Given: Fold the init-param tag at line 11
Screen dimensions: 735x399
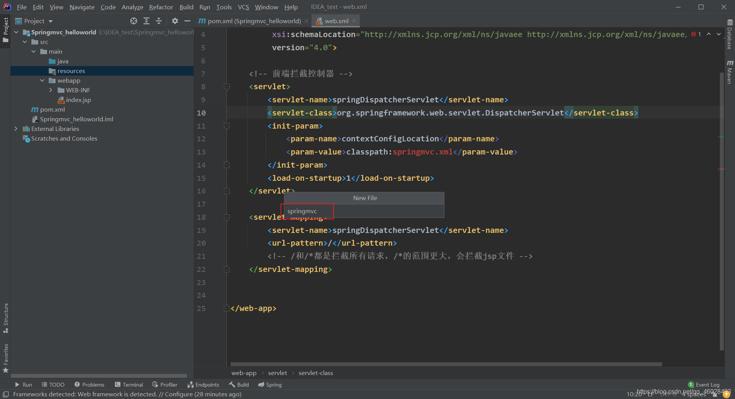Looking at the screenshot, I should click(x=227, y=126).
